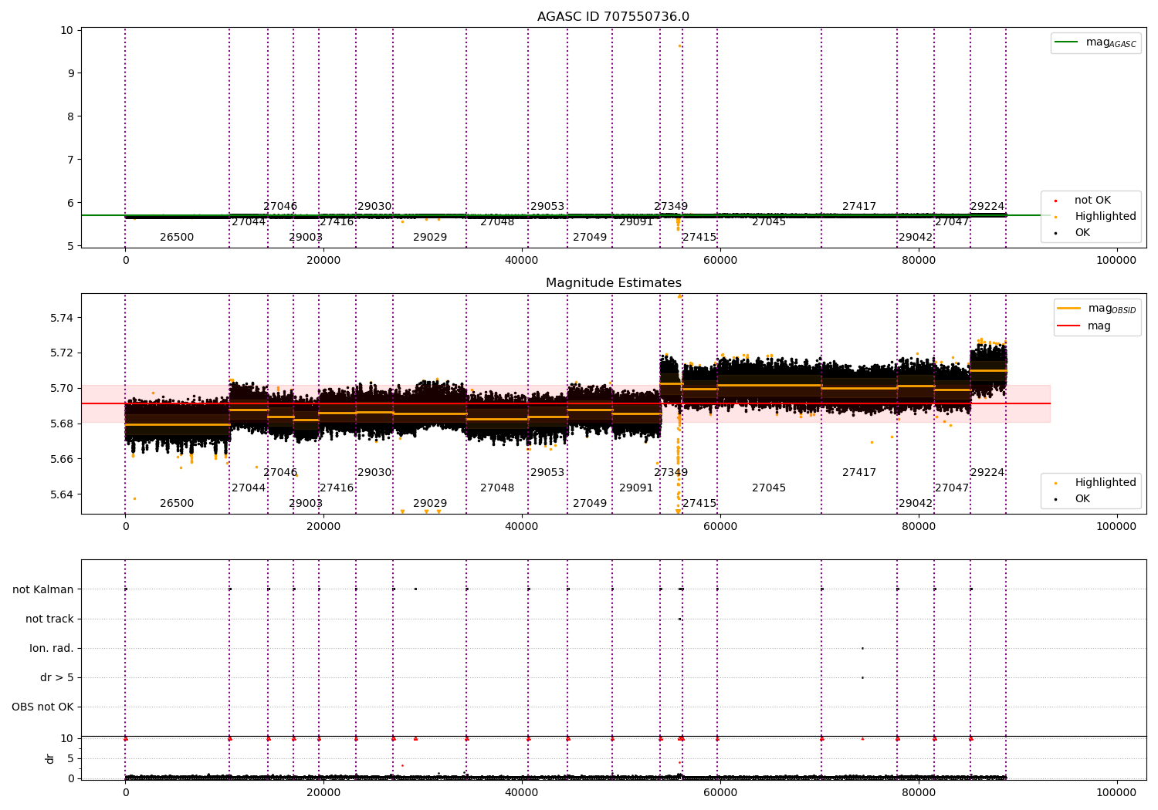Click the 'OBS not OK' row label
The width and height of the screenshot is (1158, 810).
coord(42,707)
